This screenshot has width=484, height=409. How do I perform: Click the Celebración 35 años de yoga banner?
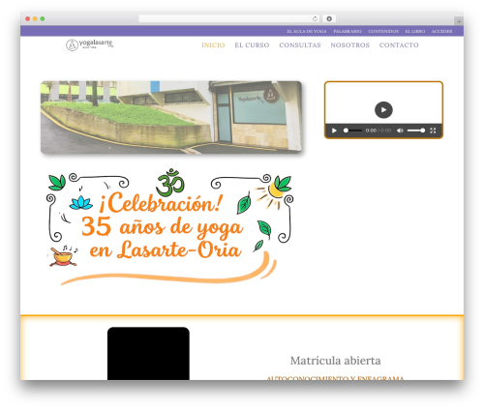170,227
